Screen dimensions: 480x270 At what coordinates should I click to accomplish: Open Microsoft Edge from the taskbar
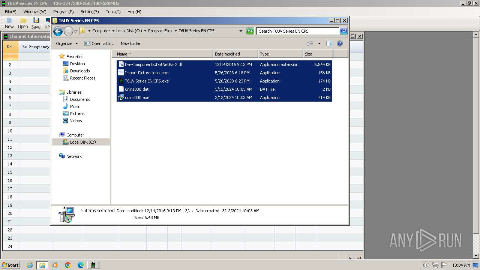coord(81,265)
